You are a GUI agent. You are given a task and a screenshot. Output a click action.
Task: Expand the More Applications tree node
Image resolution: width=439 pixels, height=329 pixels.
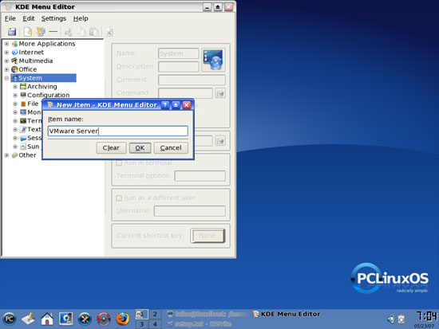tap(6, 44)
